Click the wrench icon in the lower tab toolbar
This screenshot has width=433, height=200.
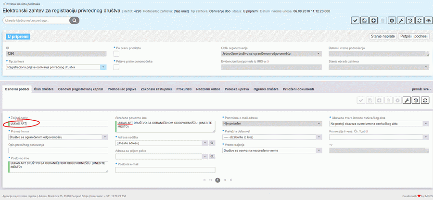pyautogui.click(x=406, y=100)
